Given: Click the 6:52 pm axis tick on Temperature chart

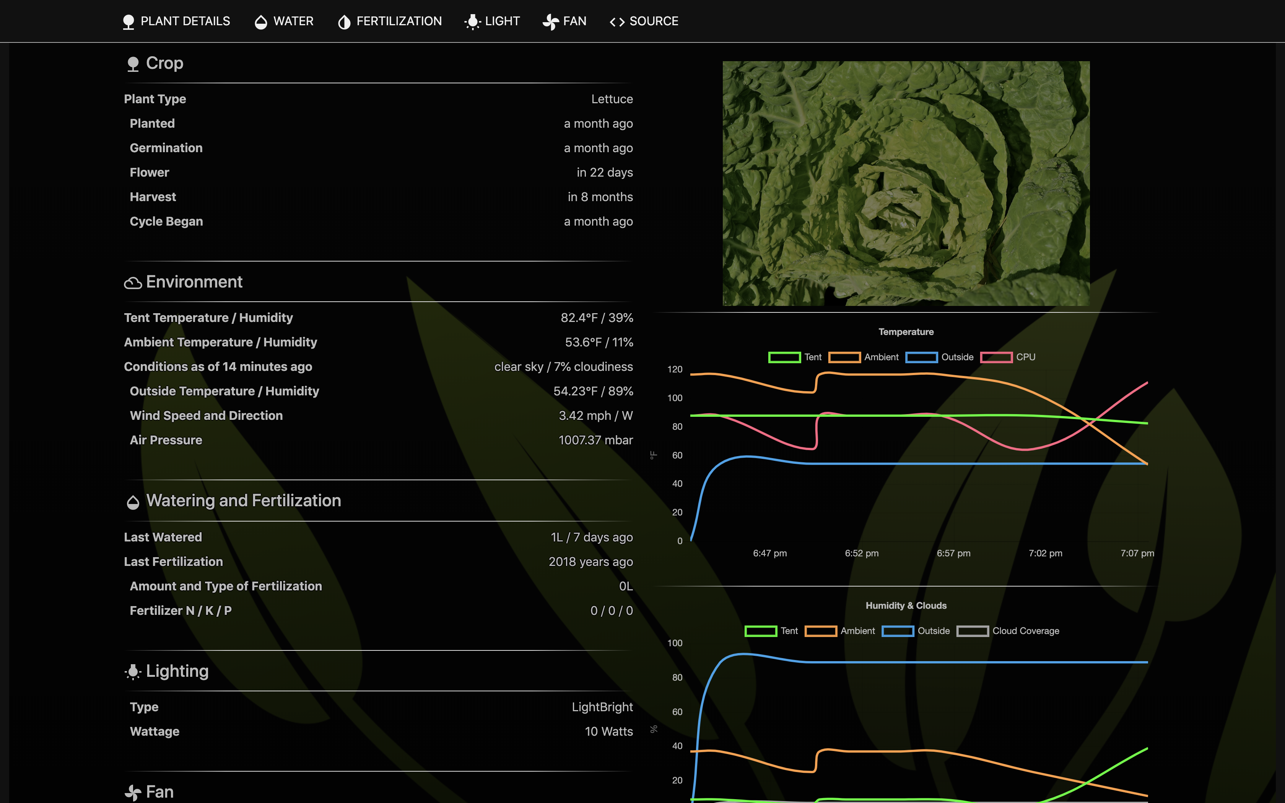Looking at the screenshot, I should click(861, 553).
